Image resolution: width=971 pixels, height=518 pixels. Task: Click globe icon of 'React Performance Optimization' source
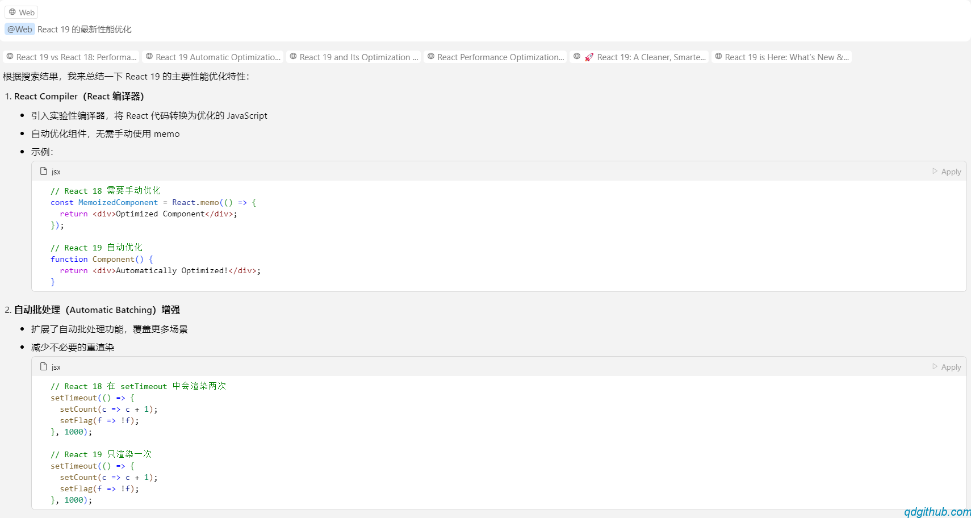(x=431, y=57)
